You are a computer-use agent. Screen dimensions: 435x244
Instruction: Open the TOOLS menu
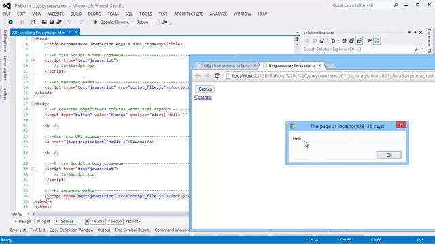tap(145, 14)
